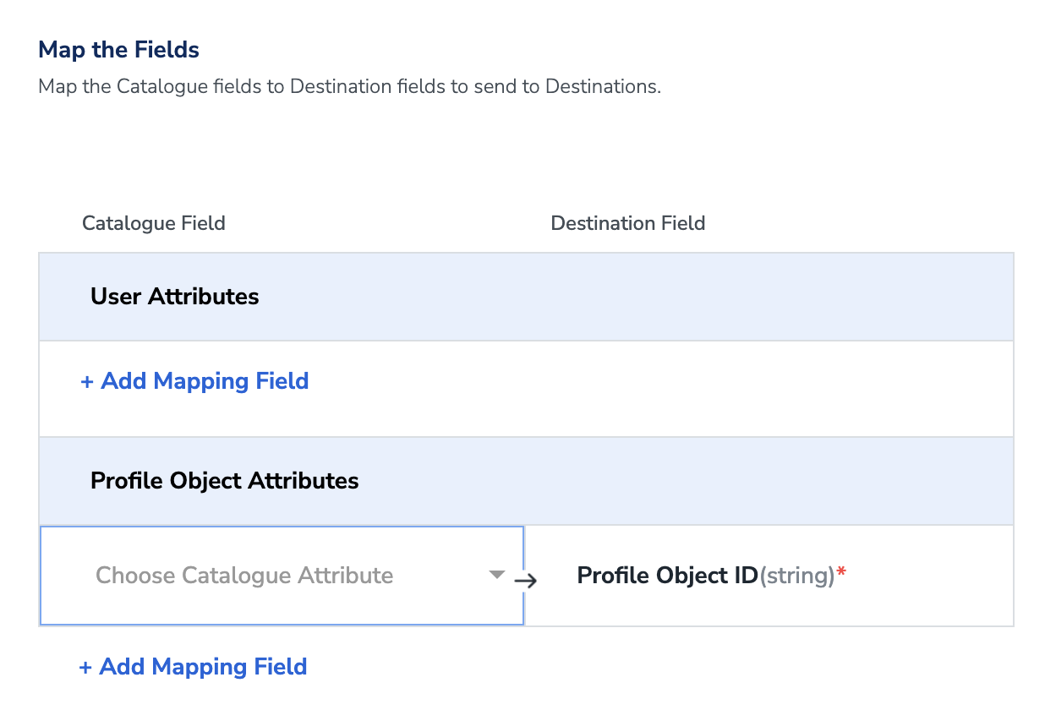Click the Profile Object ID destination label
The width and height of the screenshot is (1045, 710).
667,576
